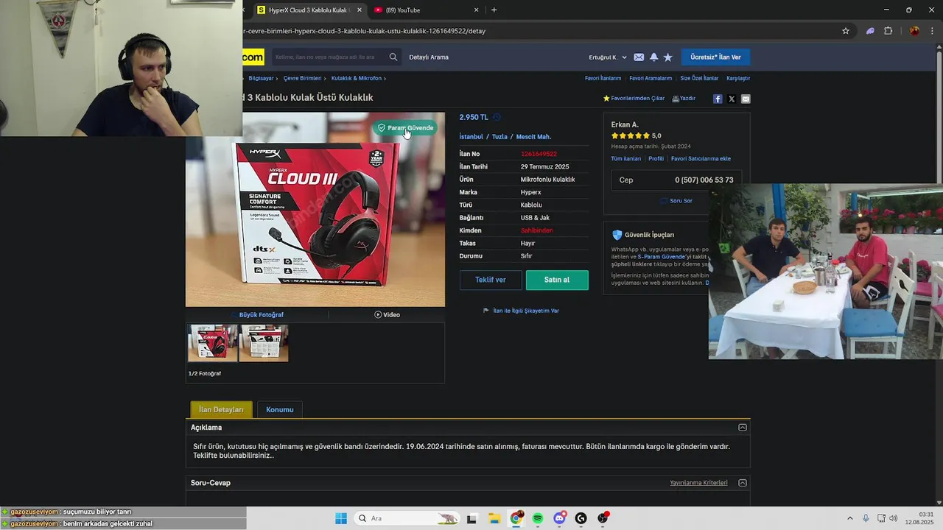
Task: Share listing on X
Action: coord(732,99)
